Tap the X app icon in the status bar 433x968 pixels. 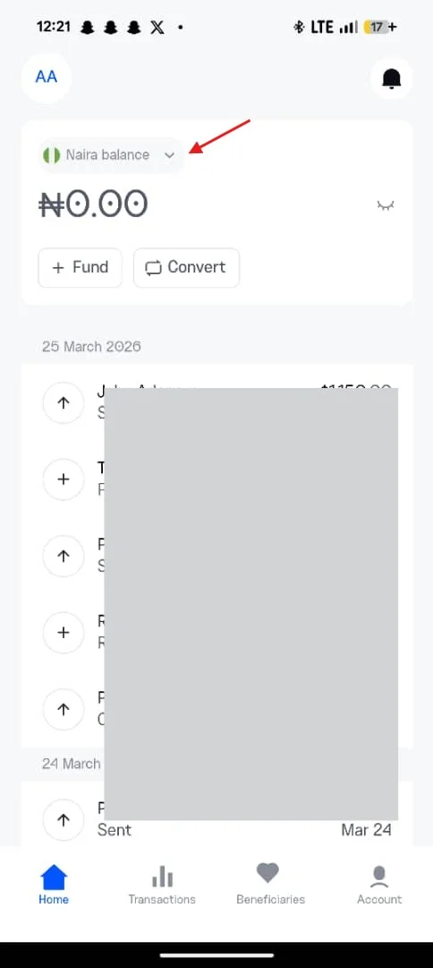tap(157, 27)
